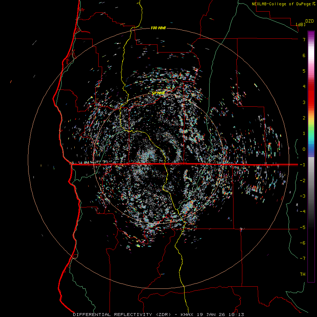Click the DZD product label
The image size is (317, 317).
(310, 21)
